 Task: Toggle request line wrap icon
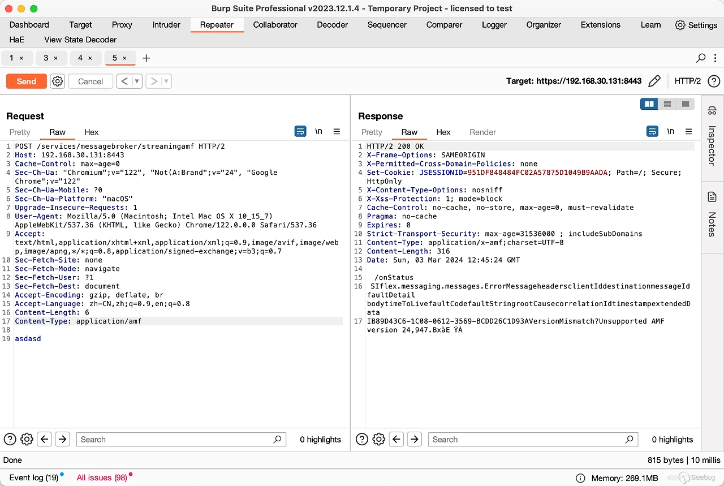tap(300, 131)
